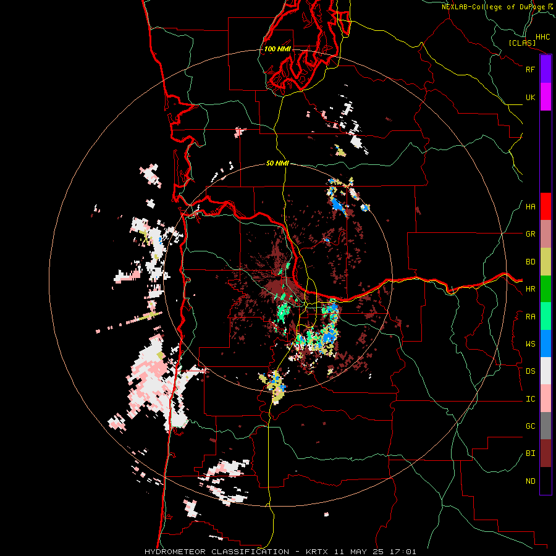Click the purple RF color swatch

point(545,69)
